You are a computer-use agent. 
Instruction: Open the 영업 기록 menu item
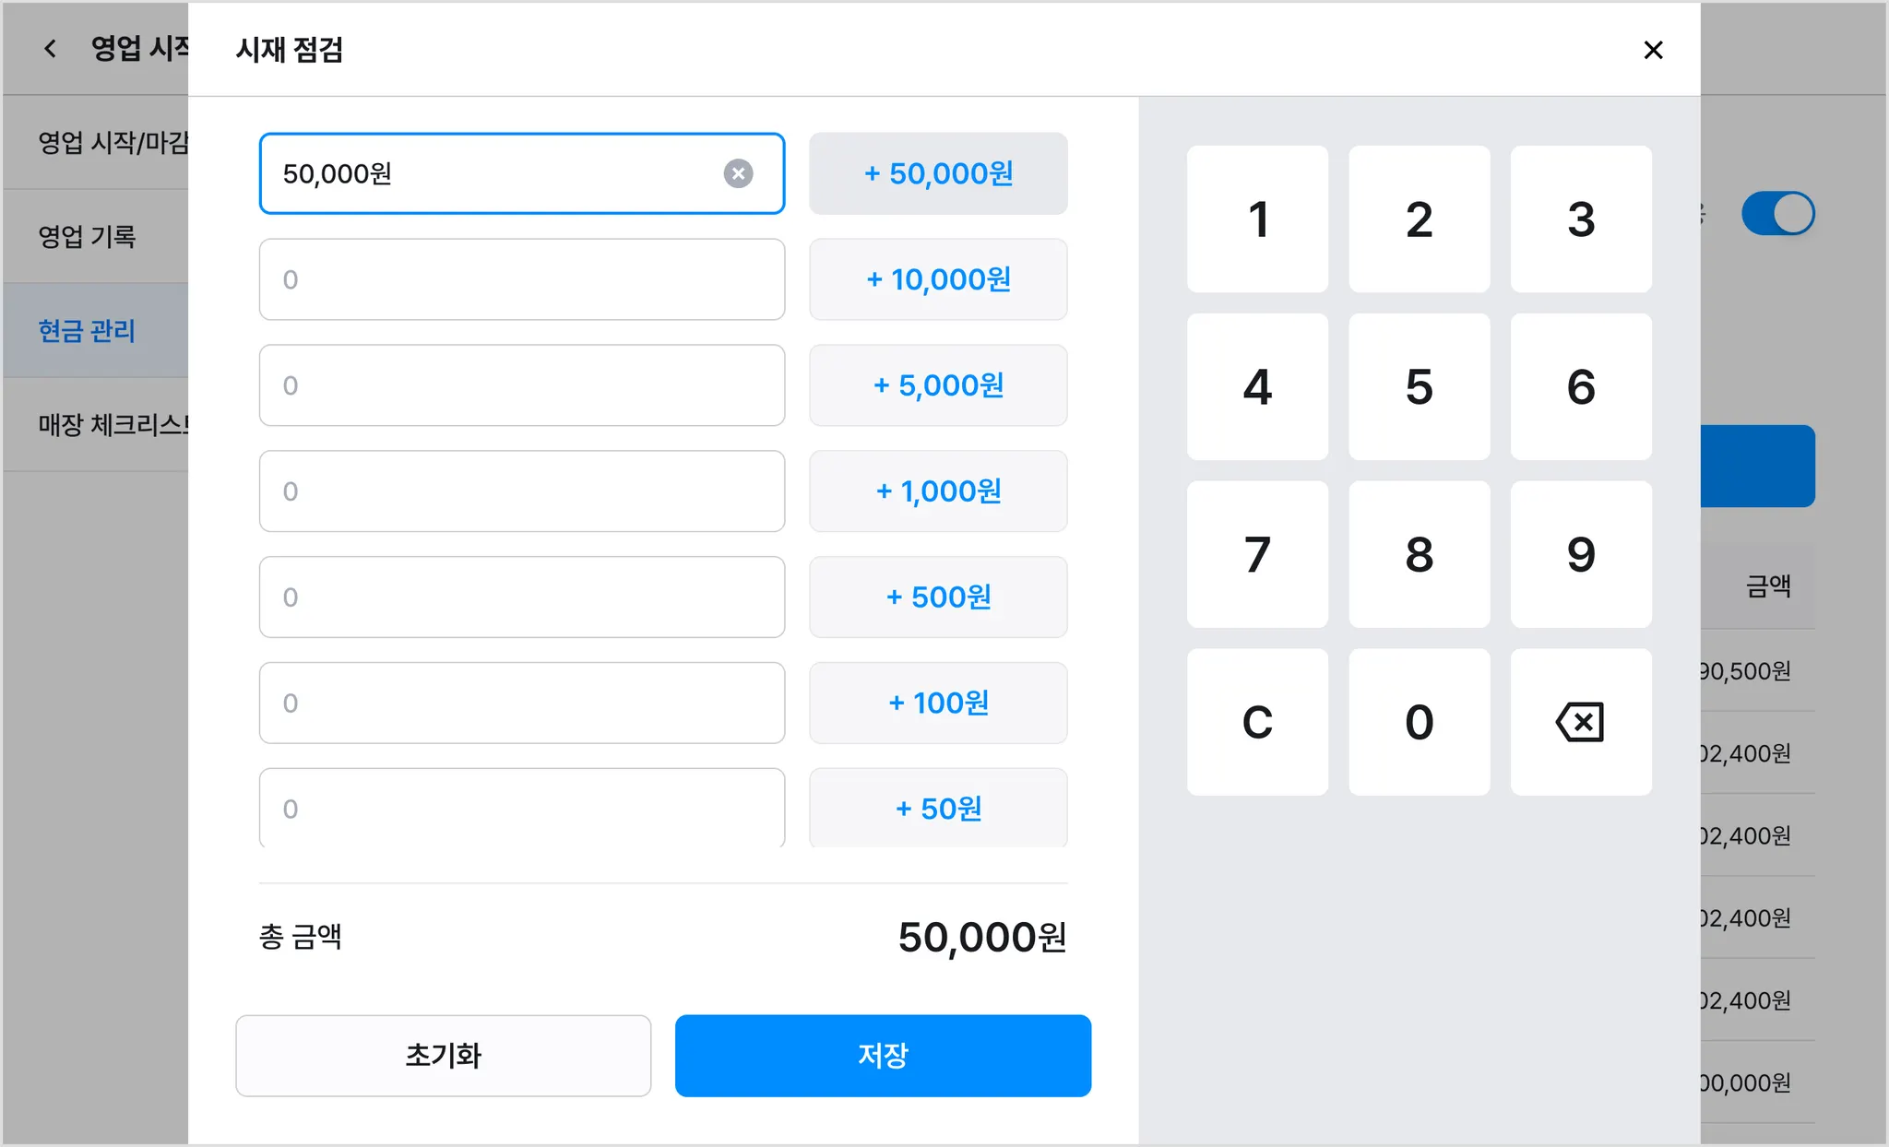pyautogui.click(x=88, y=237)
